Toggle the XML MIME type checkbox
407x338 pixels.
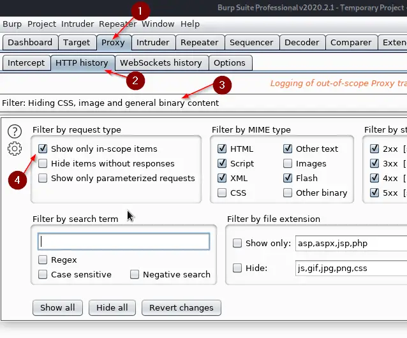coord(222,178)
